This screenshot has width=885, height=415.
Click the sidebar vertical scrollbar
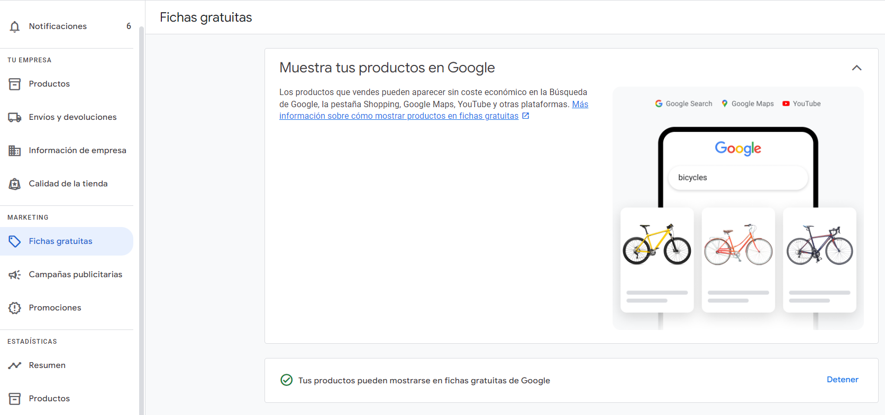[x=141, y=220]
